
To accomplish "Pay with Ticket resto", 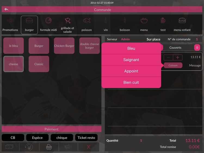I will tap(86, 138).
